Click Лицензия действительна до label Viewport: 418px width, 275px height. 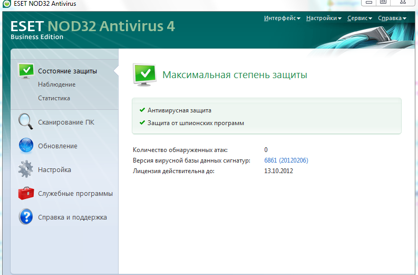click(173, 171)
